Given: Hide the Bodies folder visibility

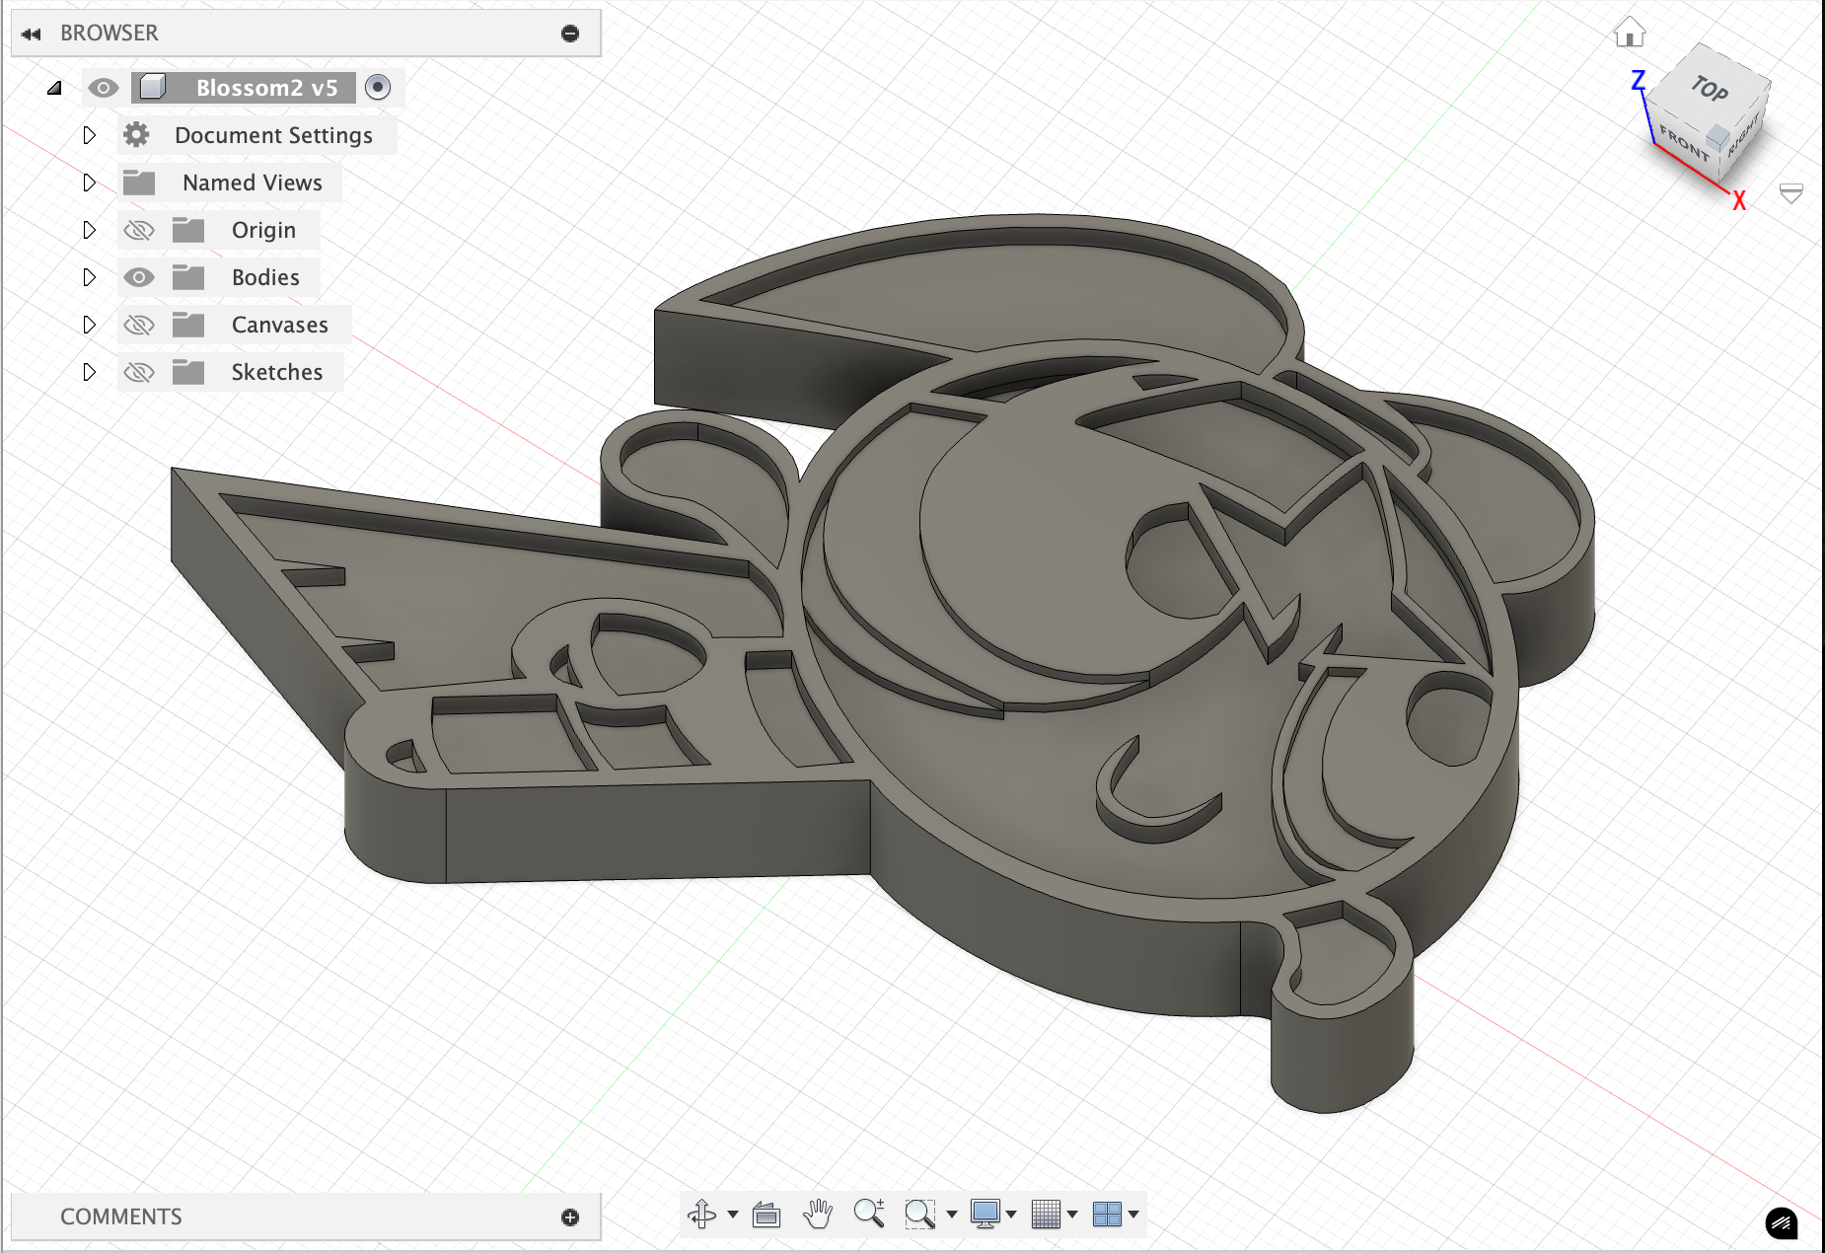Looking at the screenshot, I should pos(139,278).
